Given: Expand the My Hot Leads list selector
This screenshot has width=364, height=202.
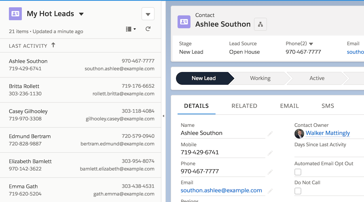Looking at the screenshot, I should (x=81, y=14).
